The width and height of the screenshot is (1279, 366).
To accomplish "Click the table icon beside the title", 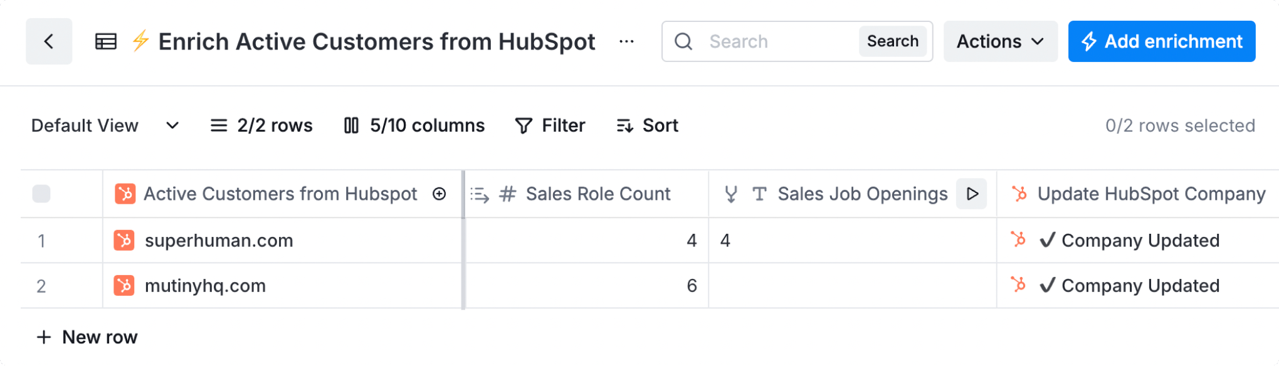I will pyautogui.click(x=105, y=42).
